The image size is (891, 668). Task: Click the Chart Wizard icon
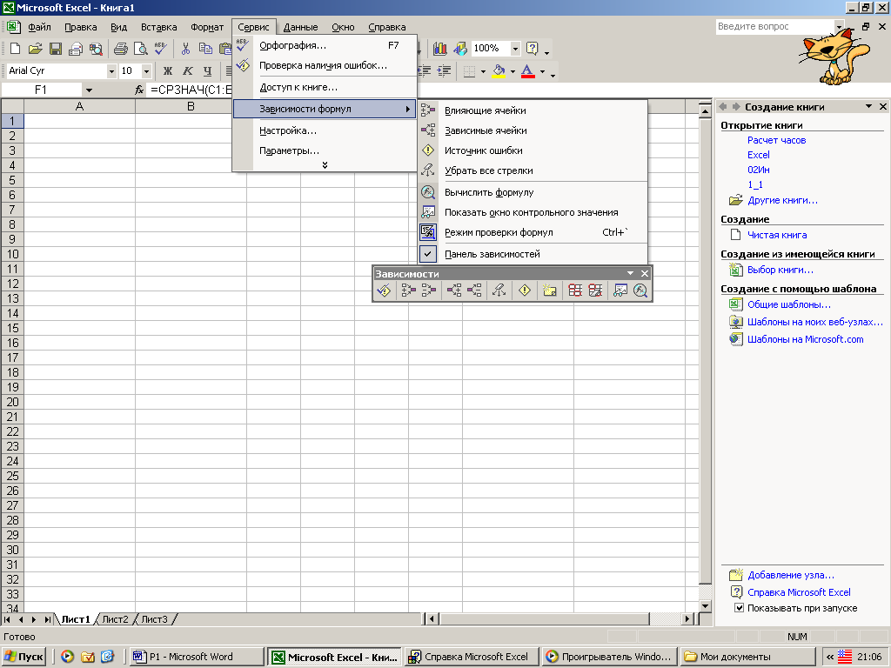coord(439,49)
